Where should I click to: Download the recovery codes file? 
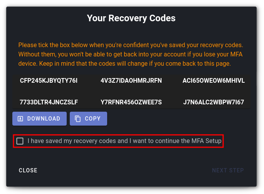39,119
